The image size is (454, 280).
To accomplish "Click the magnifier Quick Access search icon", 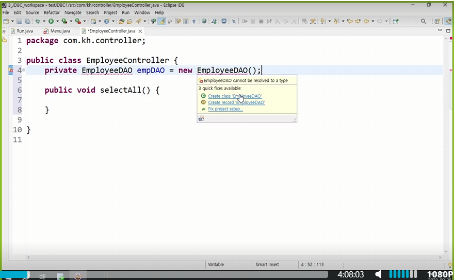I will 424,22.
